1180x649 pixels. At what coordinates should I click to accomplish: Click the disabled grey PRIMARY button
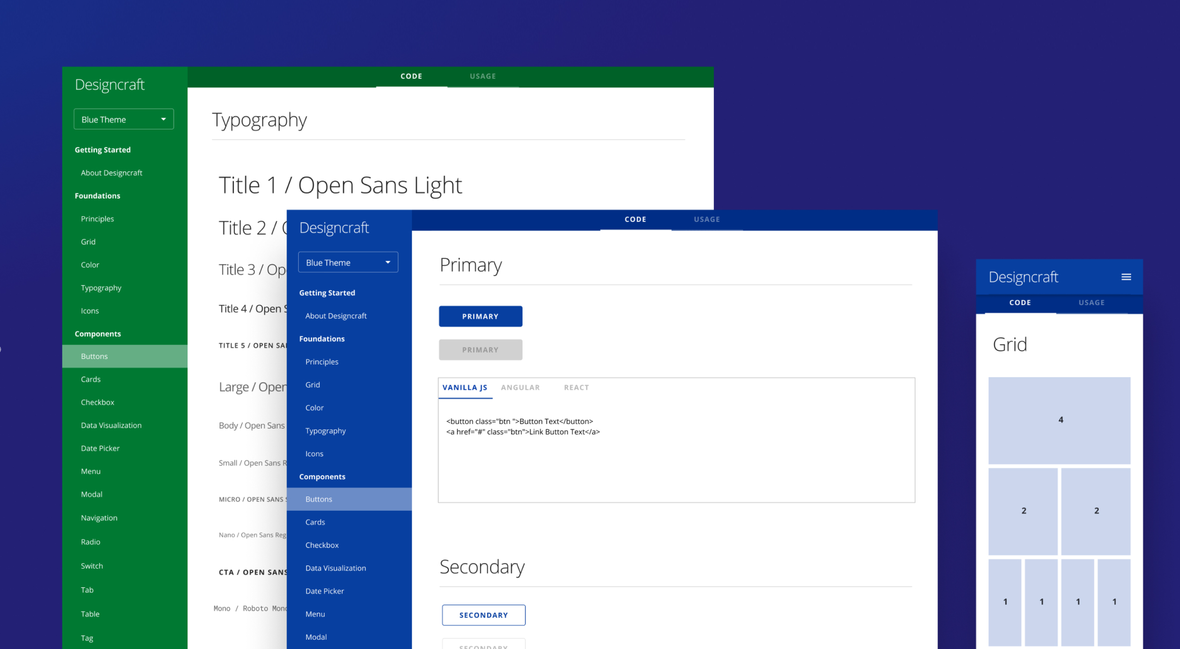(480, 350)
